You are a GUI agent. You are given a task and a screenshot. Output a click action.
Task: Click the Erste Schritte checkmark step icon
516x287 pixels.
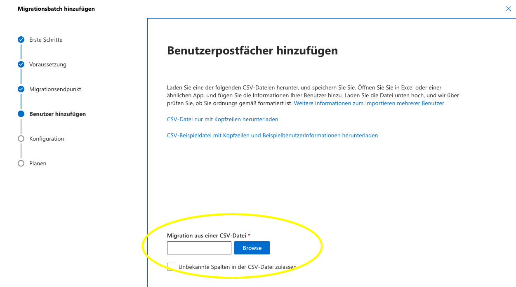click(21, 40)
